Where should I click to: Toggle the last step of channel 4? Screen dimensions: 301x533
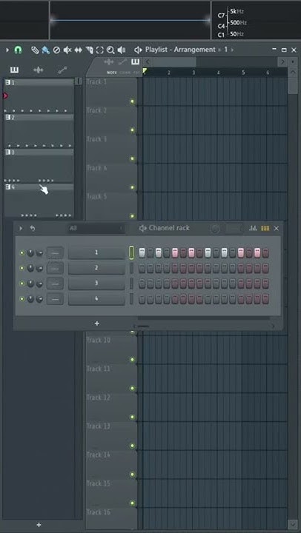[x=265, y=299]
